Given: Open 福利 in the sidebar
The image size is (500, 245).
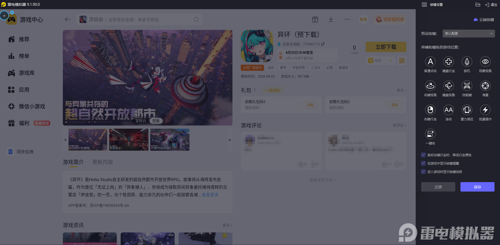Looking at the screenshot, I should coord(19,123).
